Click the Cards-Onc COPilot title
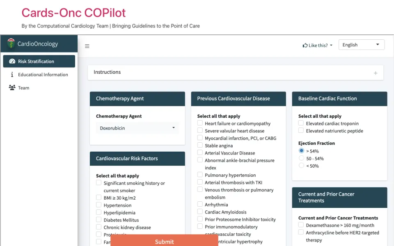This screenshot has width=394, height=246. [73, 13]
